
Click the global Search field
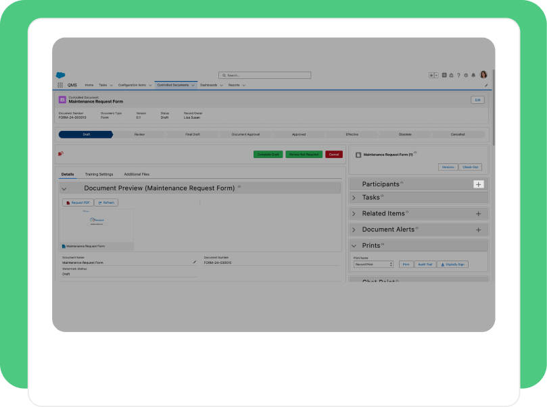(x=265, y=75)
